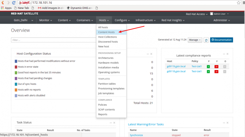Open the Red Hat Access dropdown
Image resolution: width=245 pixels, height=137 pixels.
[x=197, y=14]
